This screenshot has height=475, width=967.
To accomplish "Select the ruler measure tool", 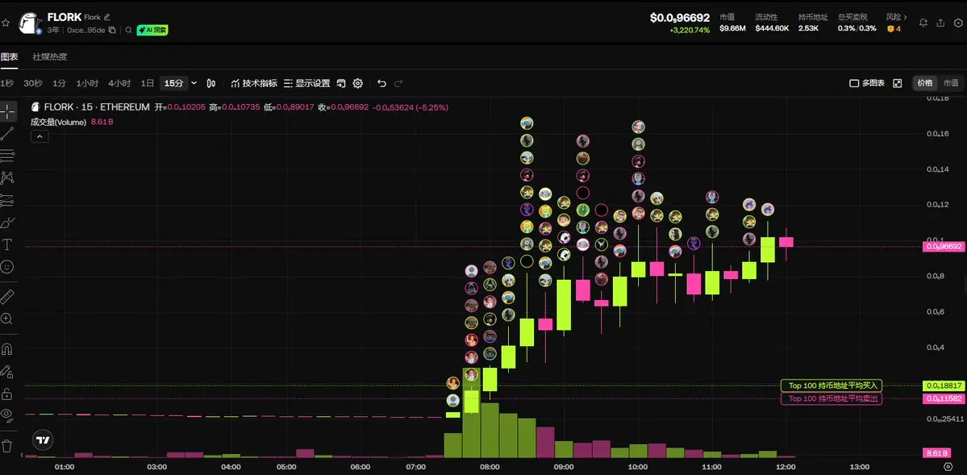I will [7, 296].
